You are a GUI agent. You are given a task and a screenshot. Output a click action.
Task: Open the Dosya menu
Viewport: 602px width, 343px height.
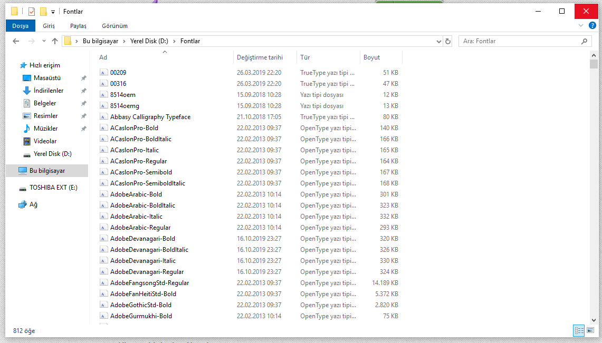pyautogui.click(x=20, y=25)
